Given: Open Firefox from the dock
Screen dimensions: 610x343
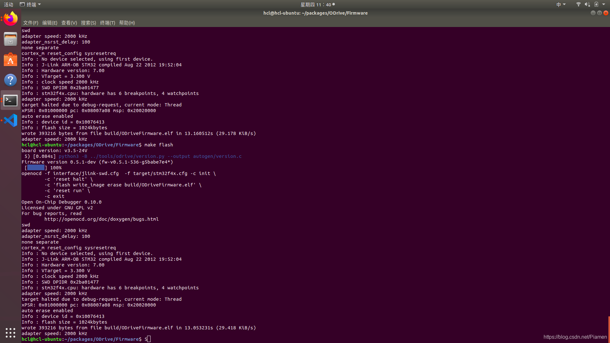Looking at the screenshot, I should (10, 18).
